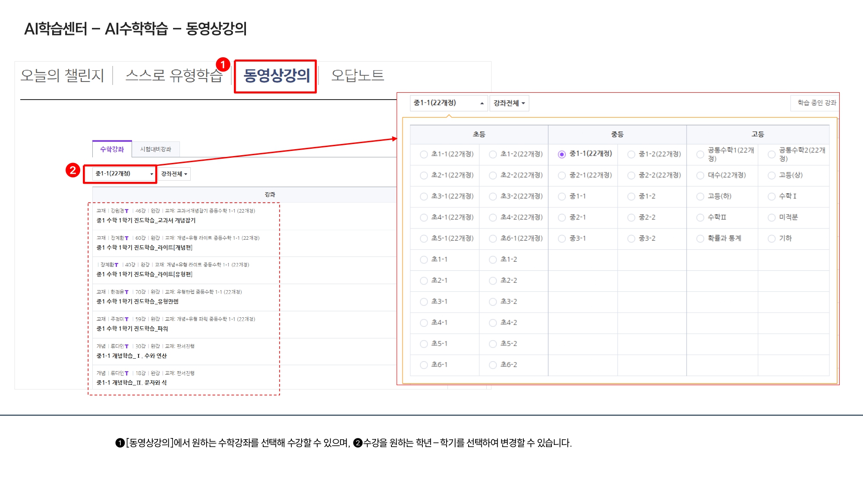The height and width of the screenshot is (485, 863).
Task: Select the 중1-1(22개정) radio button
Action: point(561,154)
